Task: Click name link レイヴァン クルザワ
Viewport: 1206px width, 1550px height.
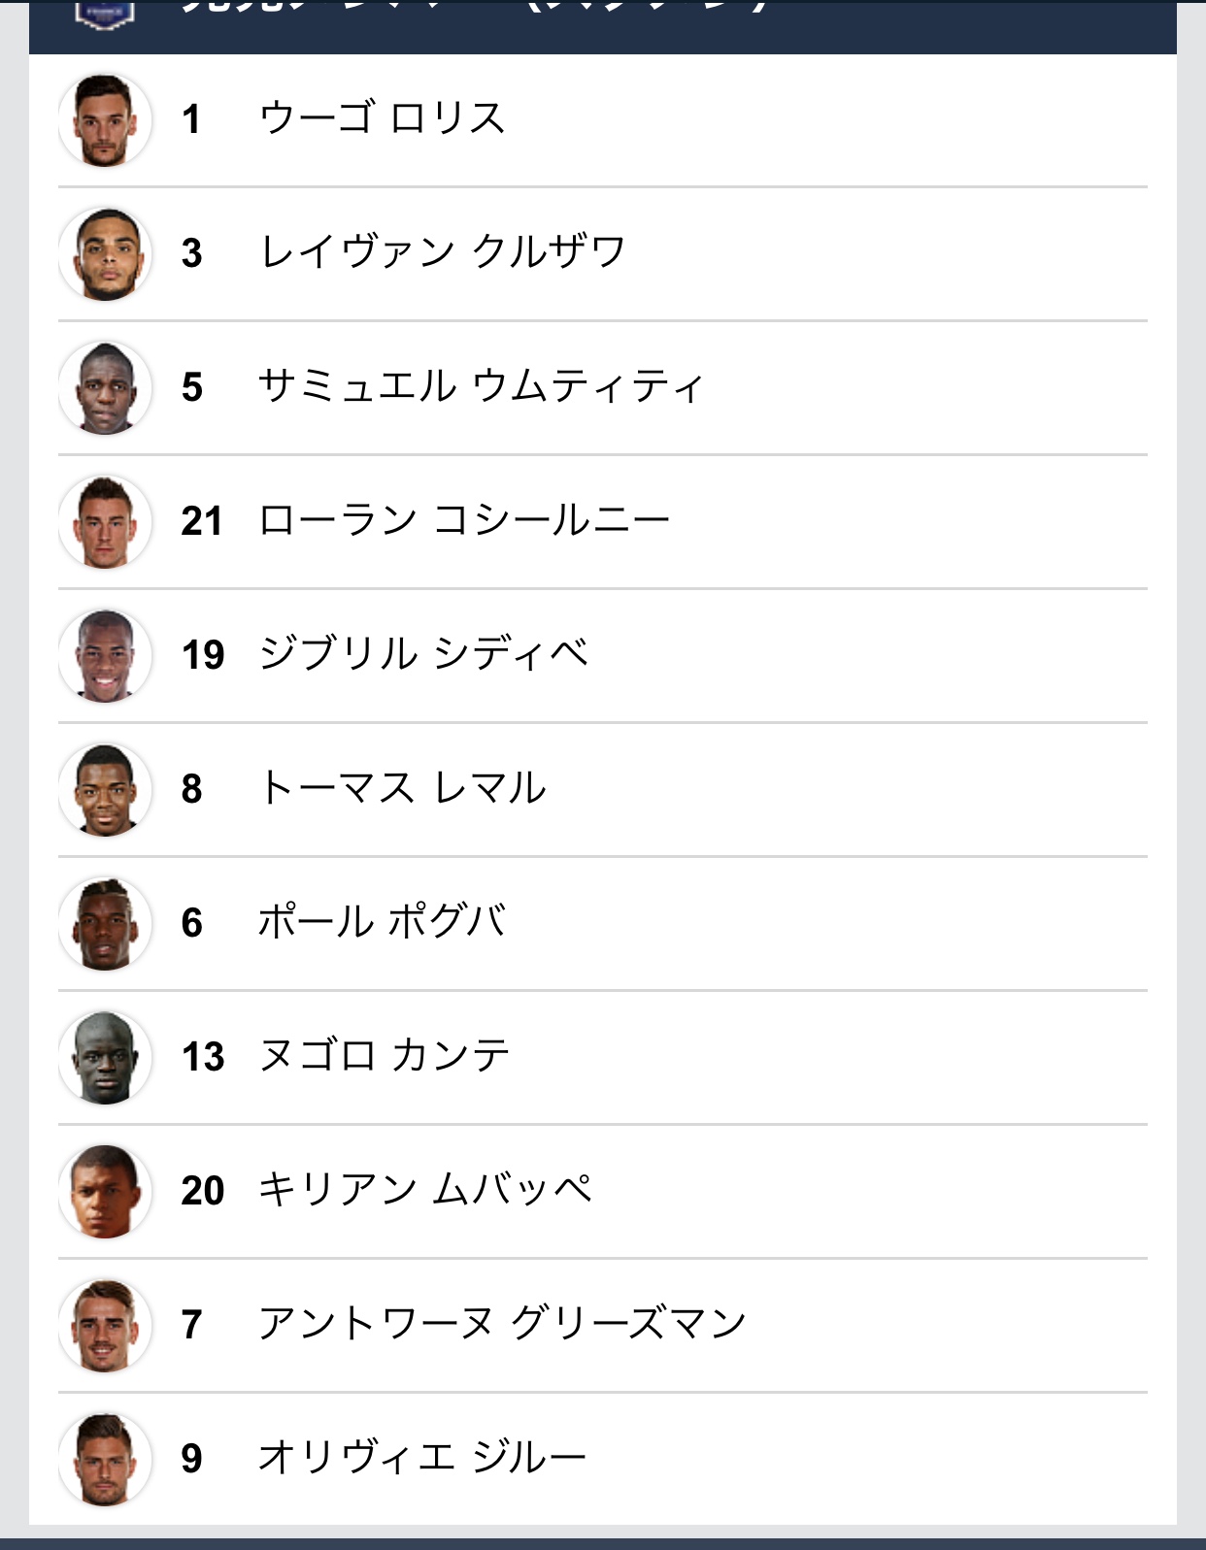Action: (x=443, y=252)
